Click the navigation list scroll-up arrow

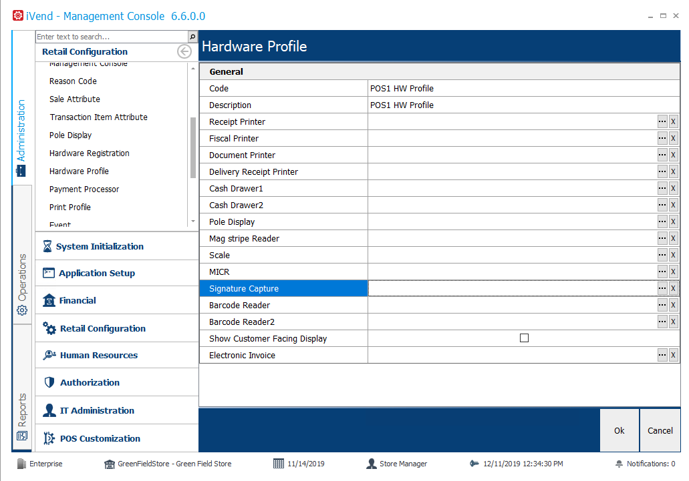(193, 69)
